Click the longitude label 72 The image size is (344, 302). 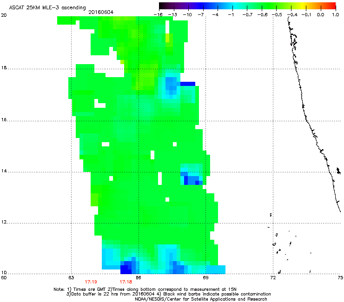tap(273, 278)
